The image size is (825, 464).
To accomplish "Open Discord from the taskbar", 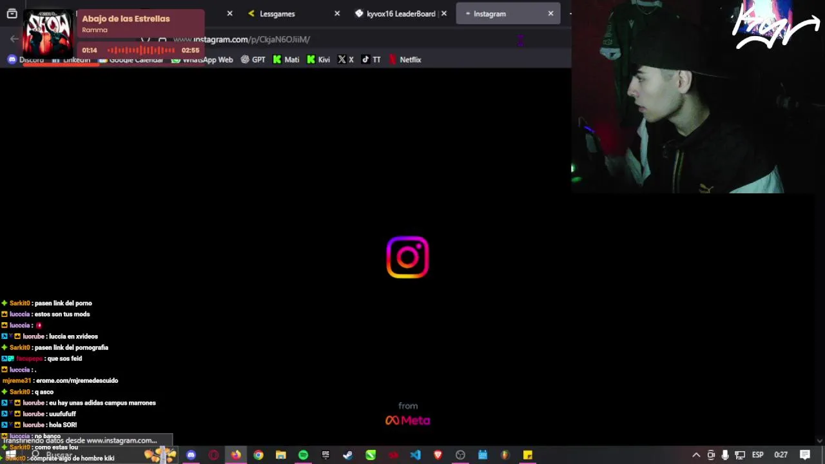I will point(191,455).
